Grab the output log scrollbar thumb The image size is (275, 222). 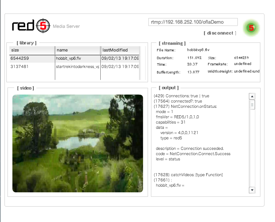pyautogui.click(x=252, y=105)
